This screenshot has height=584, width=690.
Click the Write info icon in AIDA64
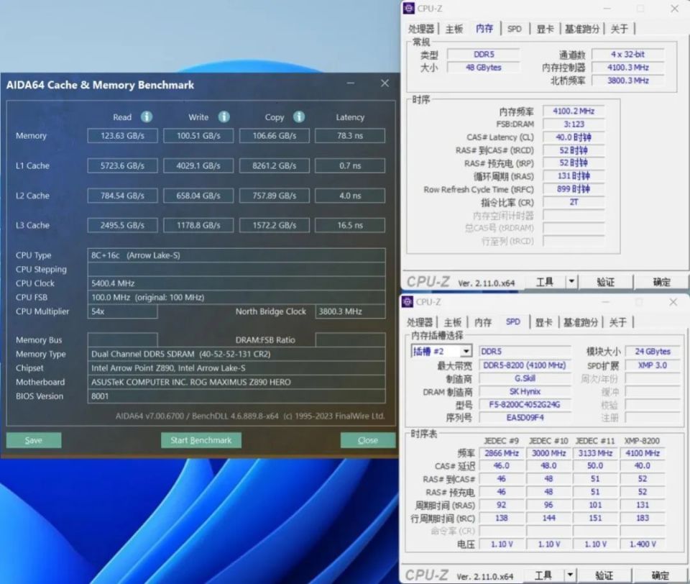(x=224, y=117)
